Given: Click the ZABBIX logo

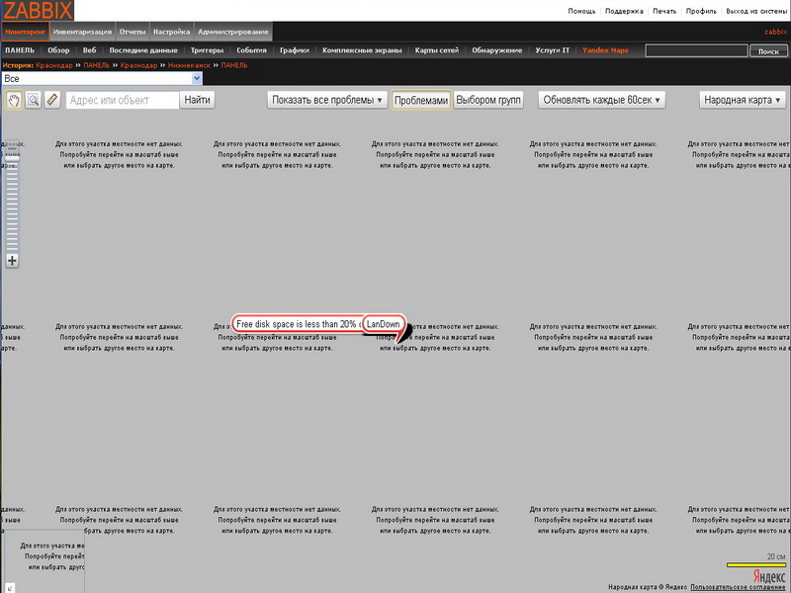Looking at the screenshot, I should click(x=38, y=10).
